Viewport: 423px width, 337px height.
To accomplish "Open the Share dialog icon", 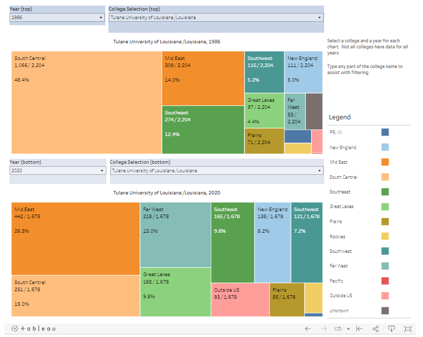I will click(376, 328).
